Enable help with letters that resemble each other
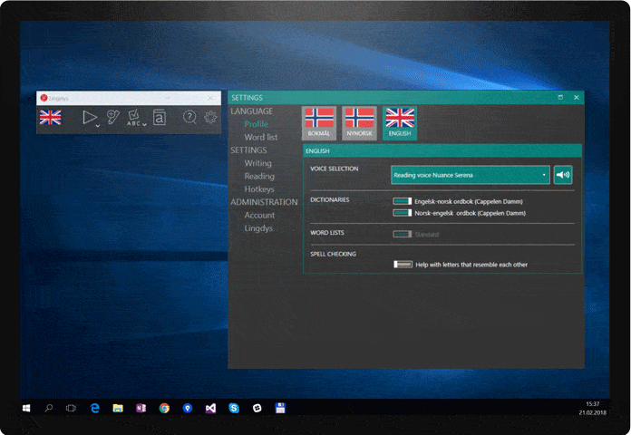 coord(403,265)
